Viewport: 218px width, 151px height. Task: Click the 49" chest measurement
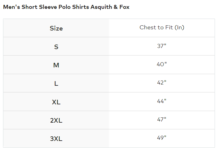162,138
